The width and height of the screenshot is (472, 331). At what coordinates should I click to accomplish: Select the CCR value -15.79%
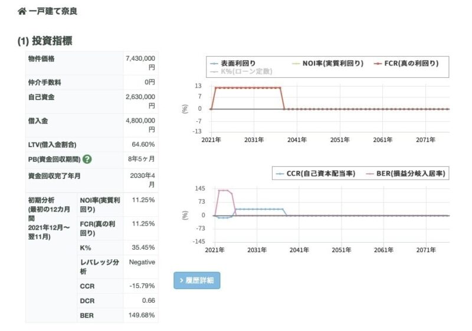coord(142,286)
